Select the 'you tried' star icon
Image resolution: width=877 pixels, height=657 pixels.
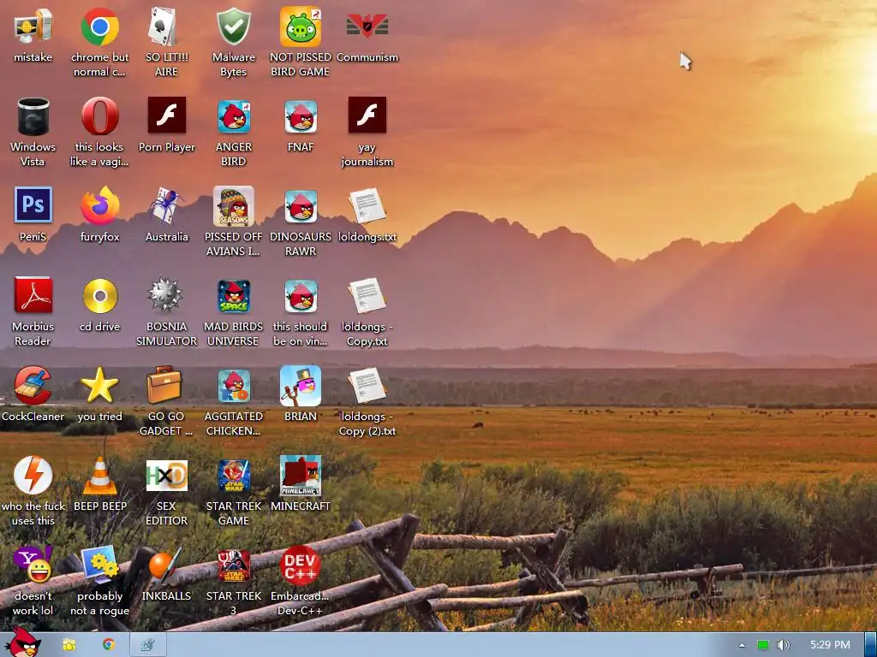[99, 385]
